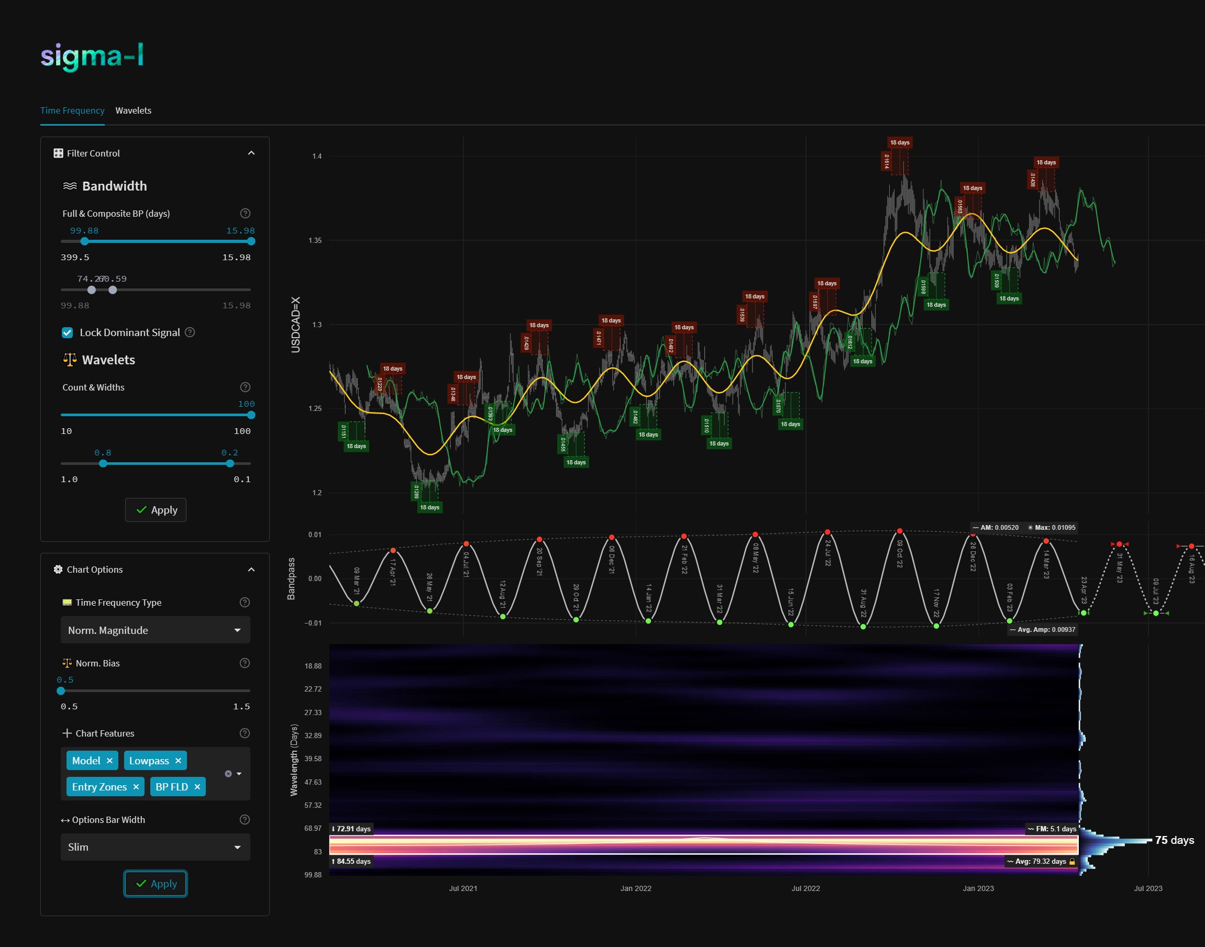
Task: Click the 26 May '21 bandpass trough marker
Action: (x=430, y=611)
